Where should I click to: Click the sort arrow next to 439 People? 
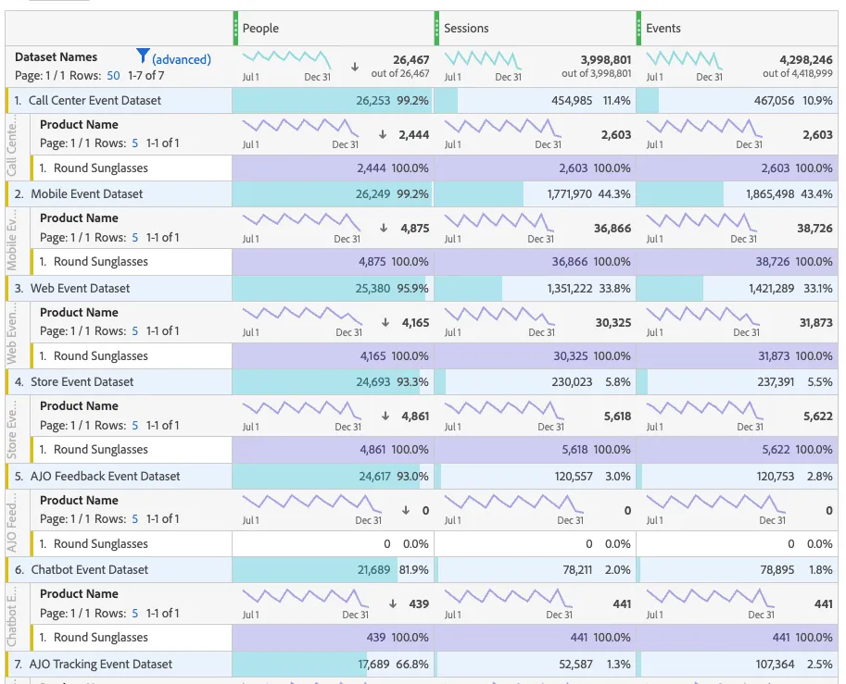pos(393,604)
